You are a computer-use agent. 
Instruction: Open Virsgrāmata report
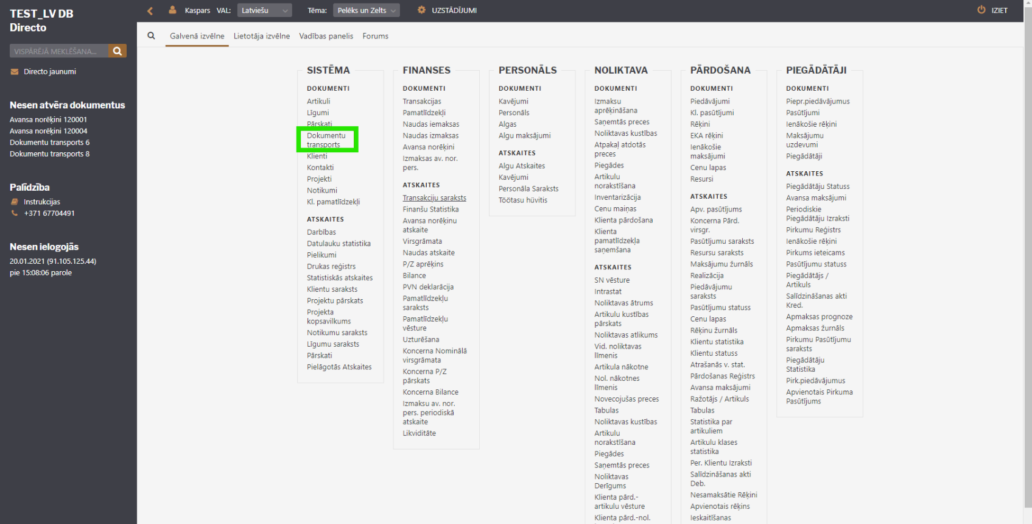tap(422, 241)
